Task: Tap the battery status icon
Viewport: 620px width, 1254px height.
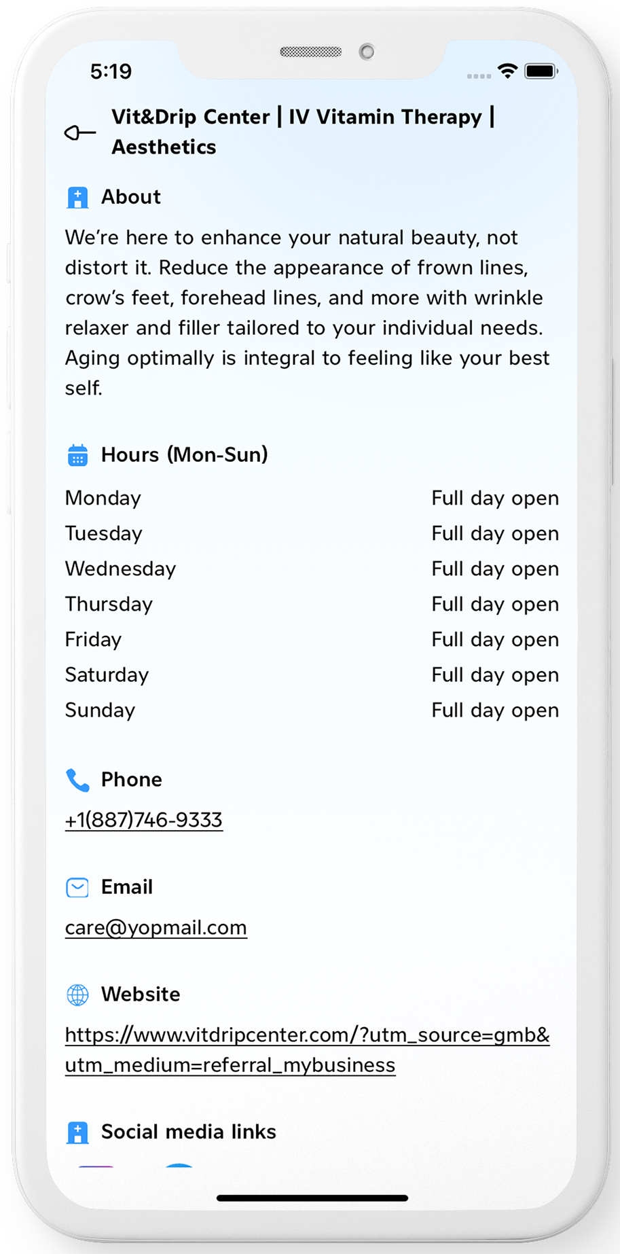Action: click(x=541, y=71)
